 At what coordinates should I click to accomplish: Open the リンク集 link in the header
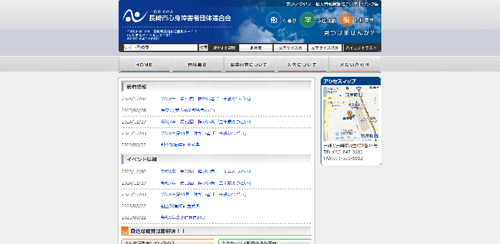pos(370,4)
